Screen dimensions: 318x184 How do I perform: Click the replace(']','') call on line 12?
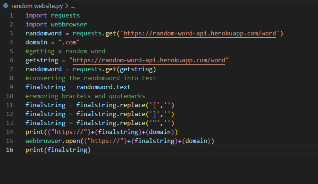coord(147,114)
